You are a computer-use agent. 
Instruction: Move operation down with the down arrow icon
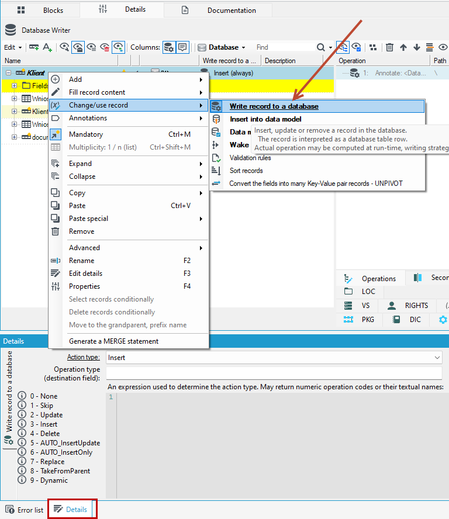[416, 47]
